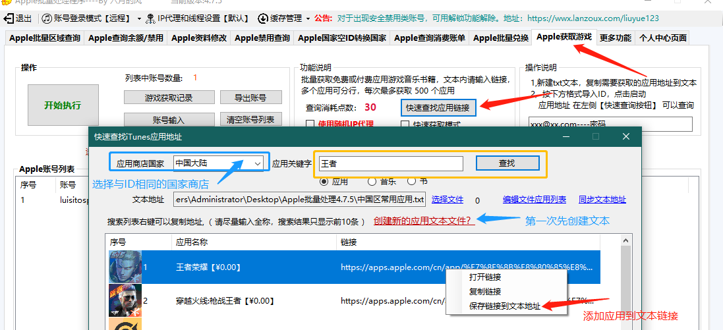Expand the 账号登录模式 dropdown arrow

click(139, 19)
